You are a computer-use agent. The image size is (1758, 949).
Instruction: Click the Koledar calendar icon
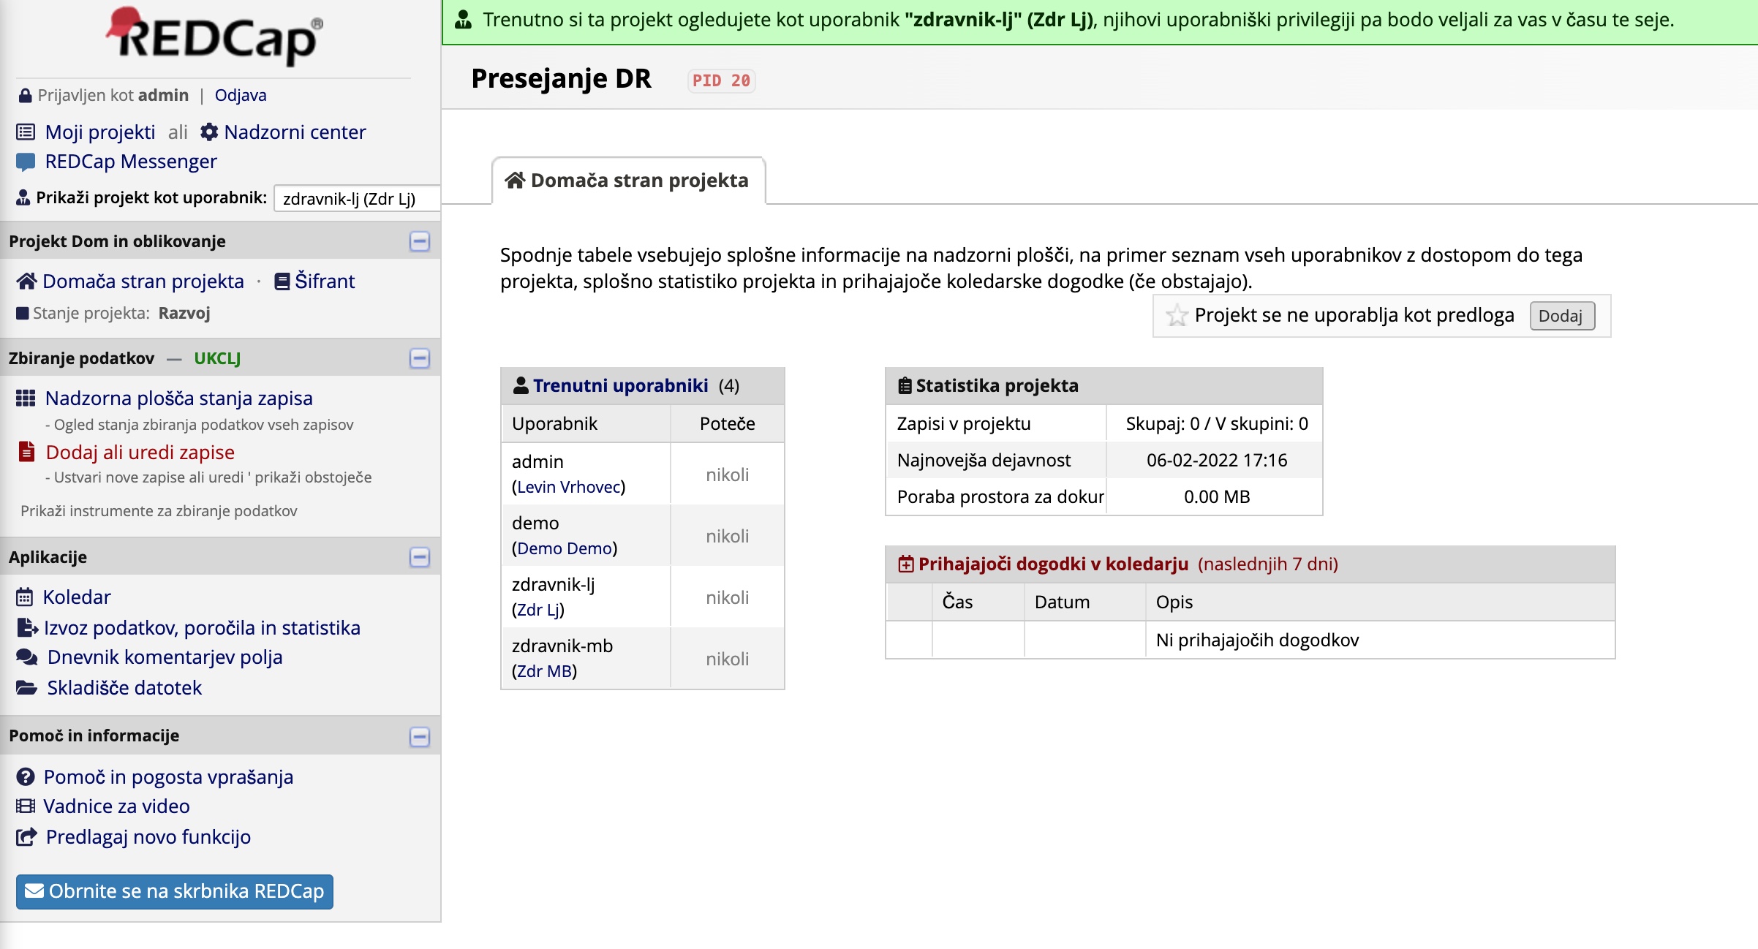pyautogui.click(x=25, y=597)
